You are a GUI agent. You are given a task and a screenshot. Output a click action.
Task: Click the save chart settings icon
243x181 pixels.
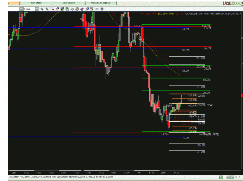click(67, 9)
